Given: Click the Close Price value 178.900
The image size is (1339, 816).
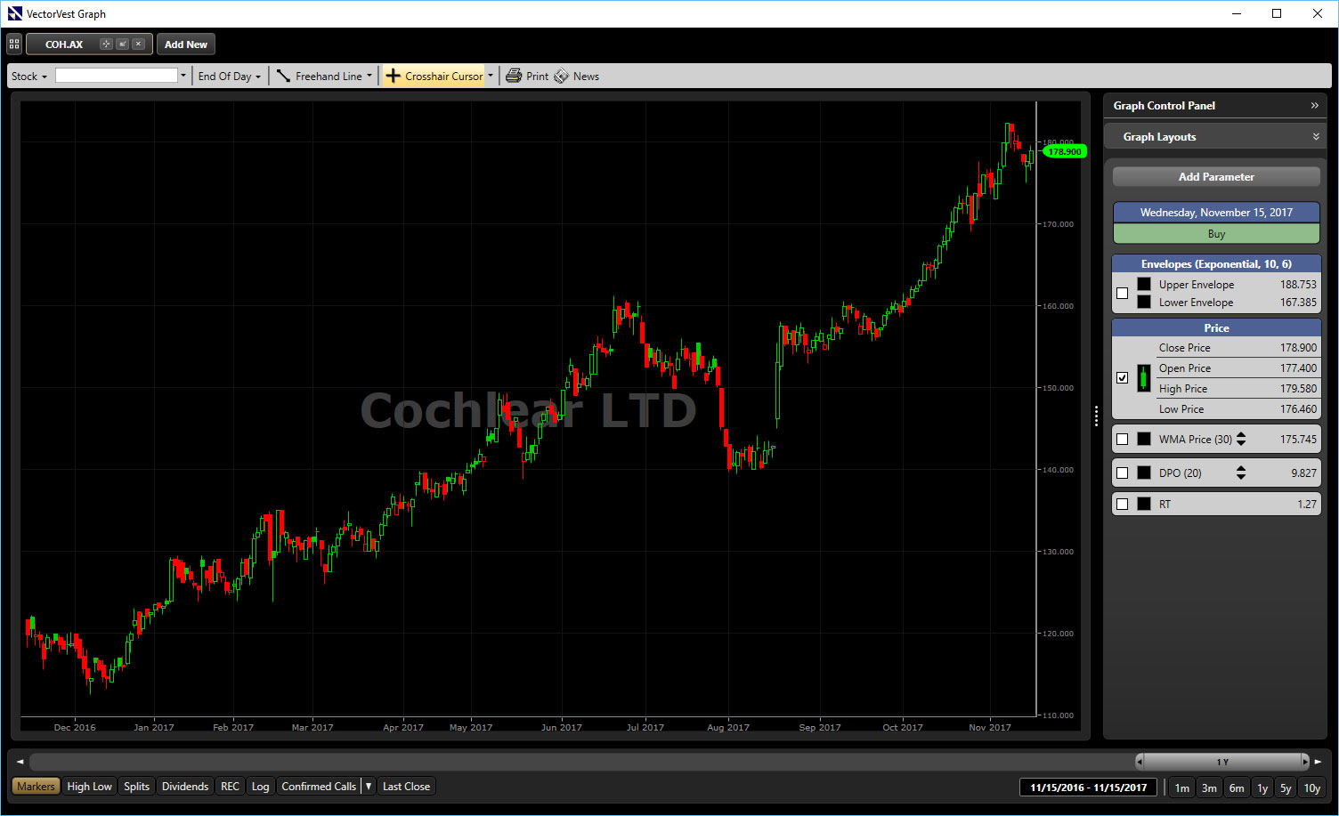Looking at the screenshot, I should tap(1298, 348).
